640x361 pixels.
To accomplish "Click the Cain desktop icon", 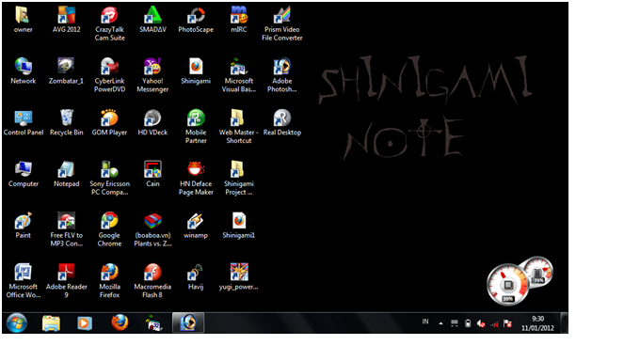I will (152, 174).
